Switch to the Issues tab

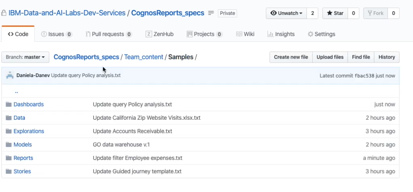(56, 34)
